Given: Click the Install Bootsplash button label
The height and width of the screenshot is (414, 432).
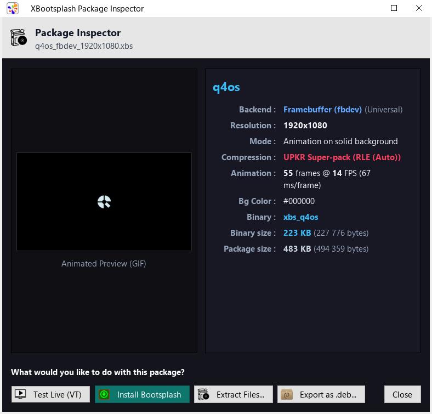Looking at the screenshot, I should pyautogui.click(x=149, y=394).
